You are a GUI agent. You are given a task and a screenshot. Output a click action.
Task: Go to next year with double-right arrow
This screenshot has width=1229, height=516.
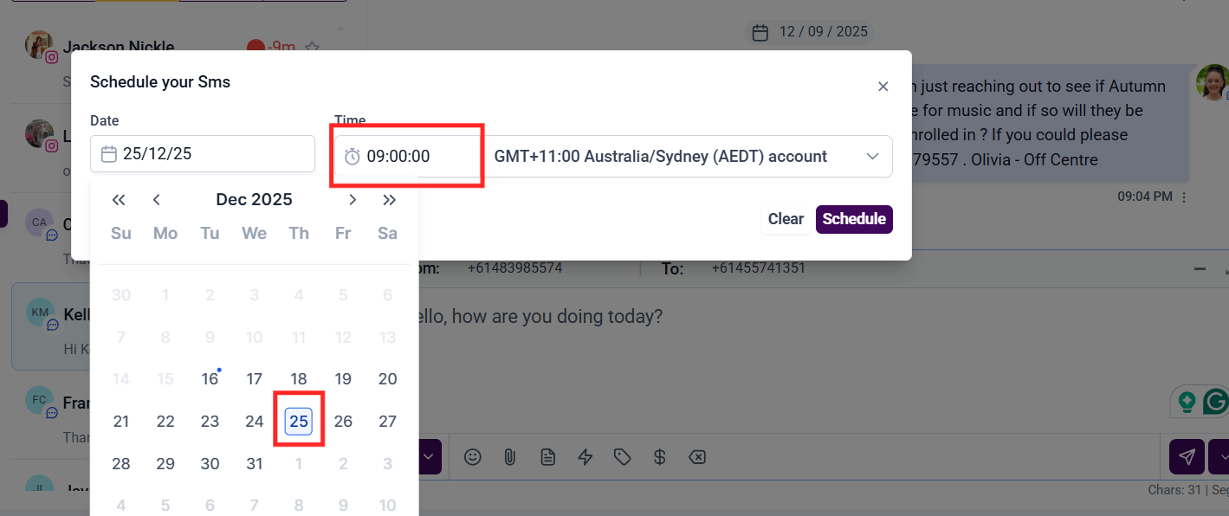pyautogui.click(x=390, y=200)
